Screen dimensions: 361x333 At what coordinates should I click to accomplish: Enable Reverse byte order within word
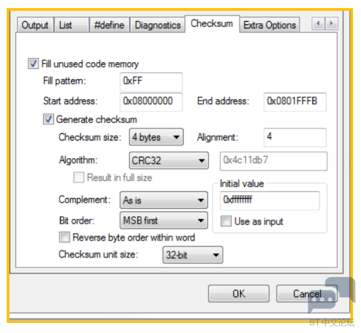(x=64, y=237)
